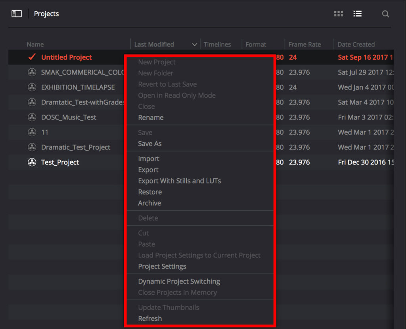Sort by Date Created column header
The image size is (406, 329).
[x=356, y=44]
